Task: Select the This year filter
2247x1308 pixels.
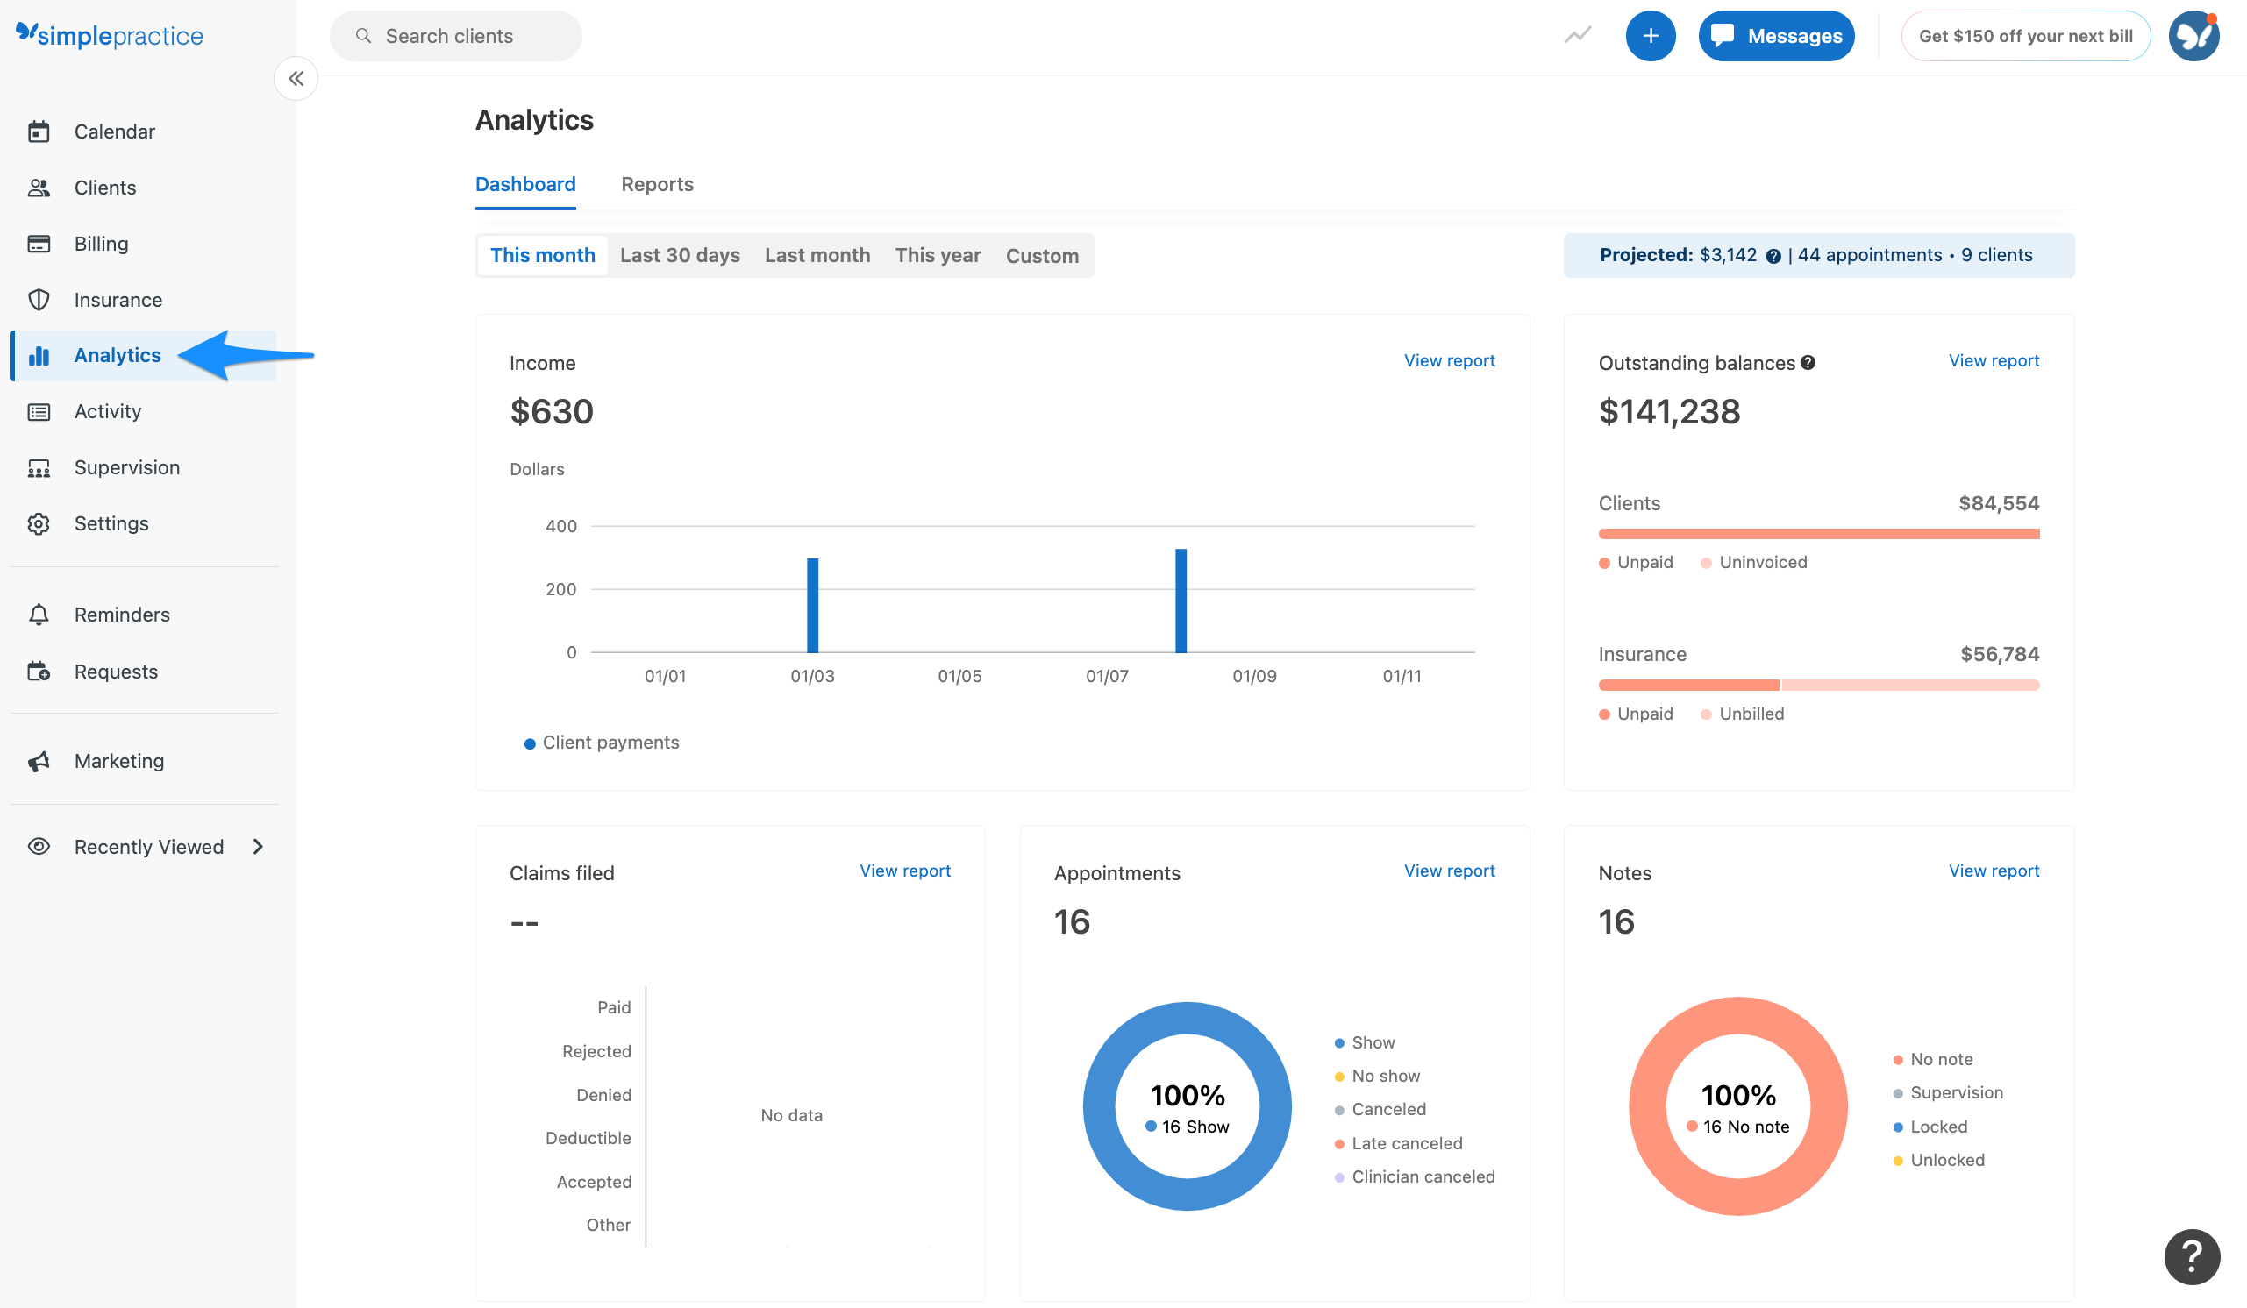Action: (x=938, y=255)
